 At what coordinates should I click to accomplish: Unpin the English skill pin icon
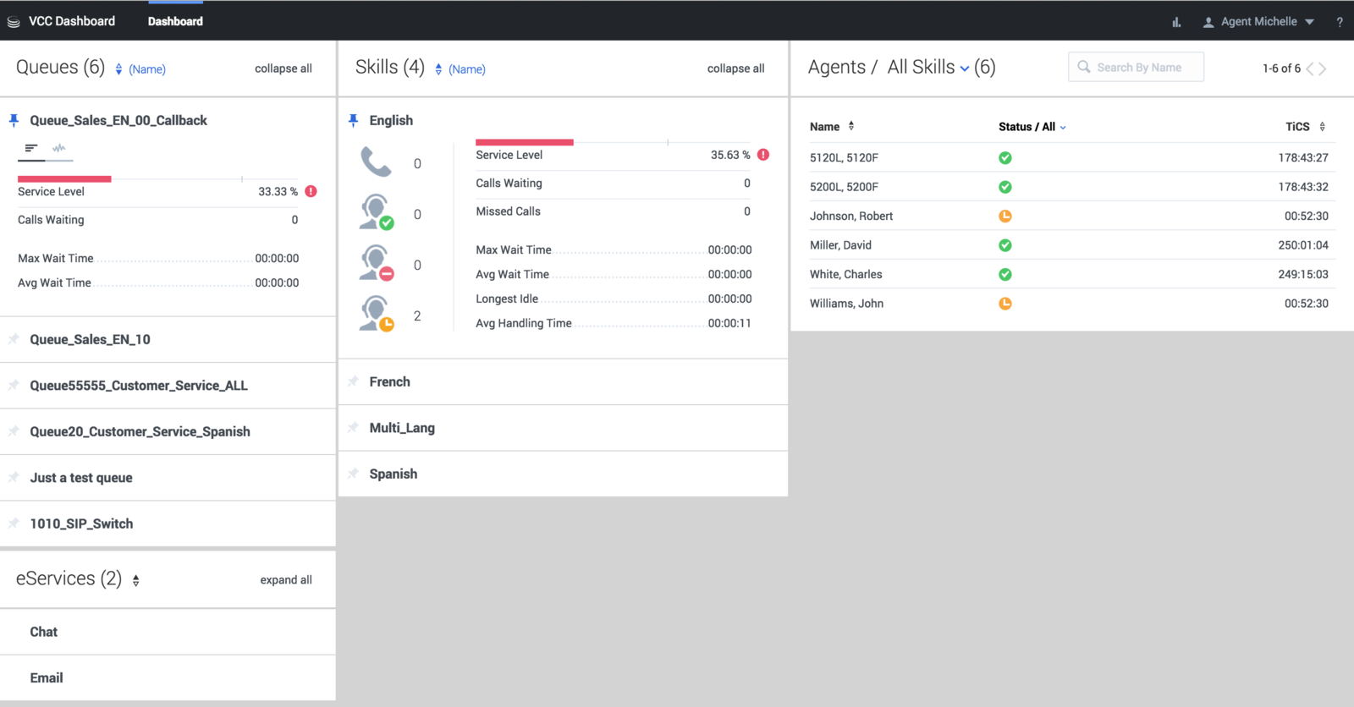pos(353,120)
